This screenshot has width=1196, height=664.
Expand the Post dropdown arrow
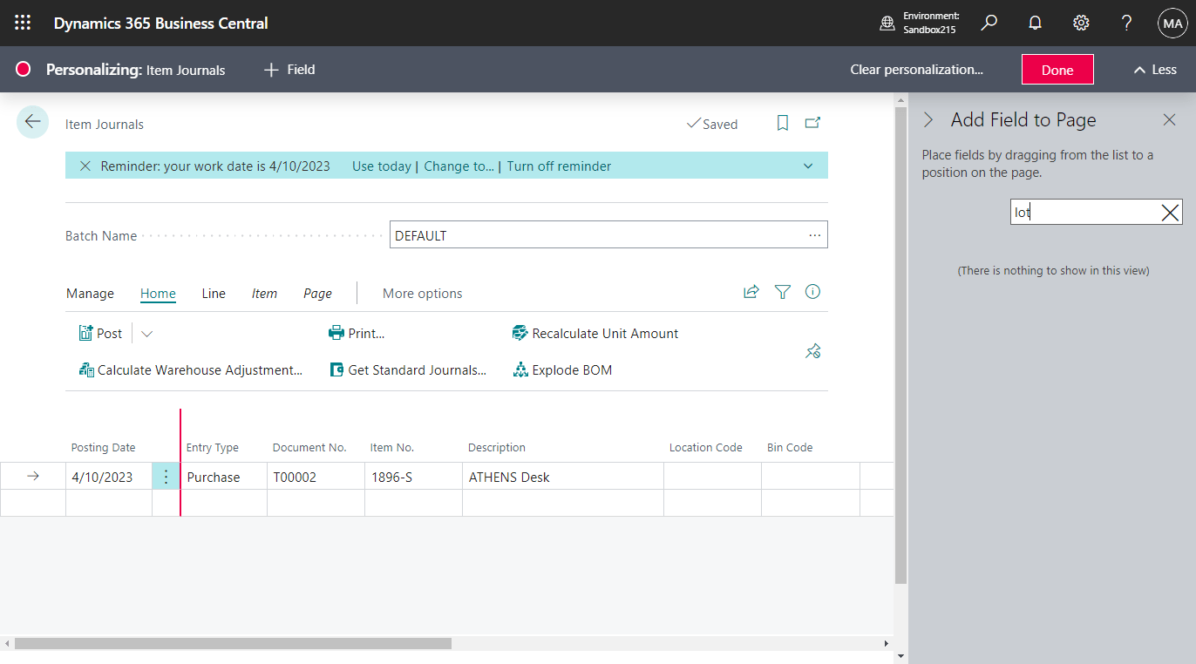point(146,333)
